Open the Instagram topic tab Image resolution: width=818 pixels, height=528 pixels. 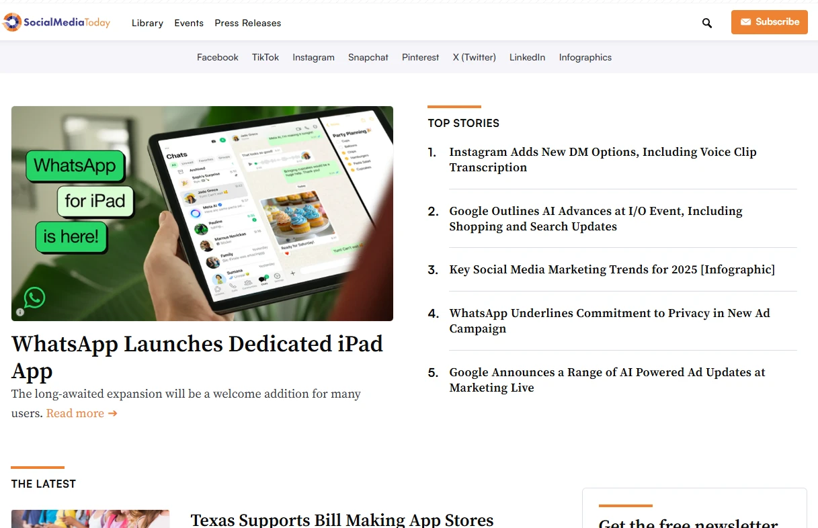[x=313, y=57]
